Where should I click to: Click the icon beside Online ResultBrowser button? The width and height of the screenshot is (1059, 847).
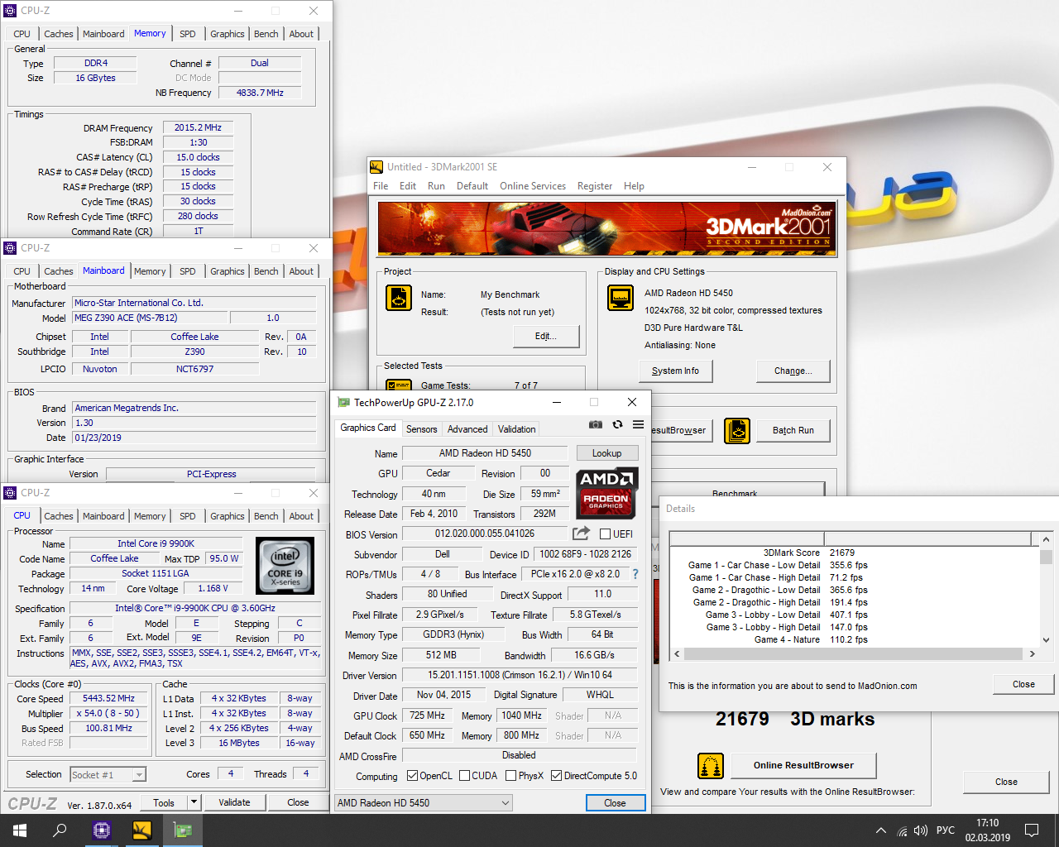click(x=711, y=766)
